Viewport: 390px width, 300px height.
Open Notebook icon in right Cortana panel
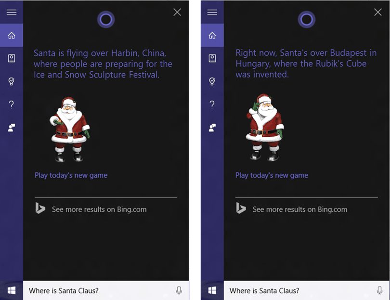point(212,58)
